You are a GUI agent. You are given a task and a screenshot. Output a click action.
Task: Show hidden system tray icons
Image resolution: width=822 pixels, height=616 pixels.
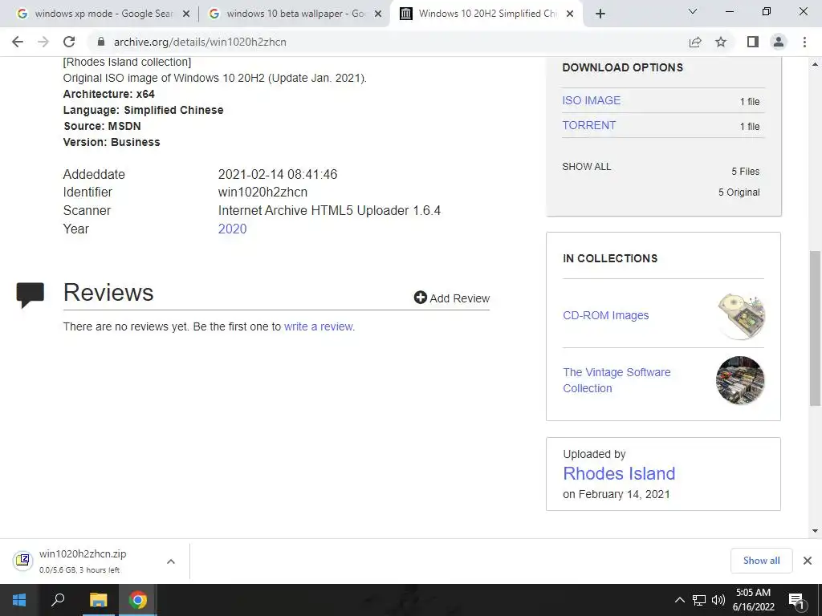(x=679, y=600)
